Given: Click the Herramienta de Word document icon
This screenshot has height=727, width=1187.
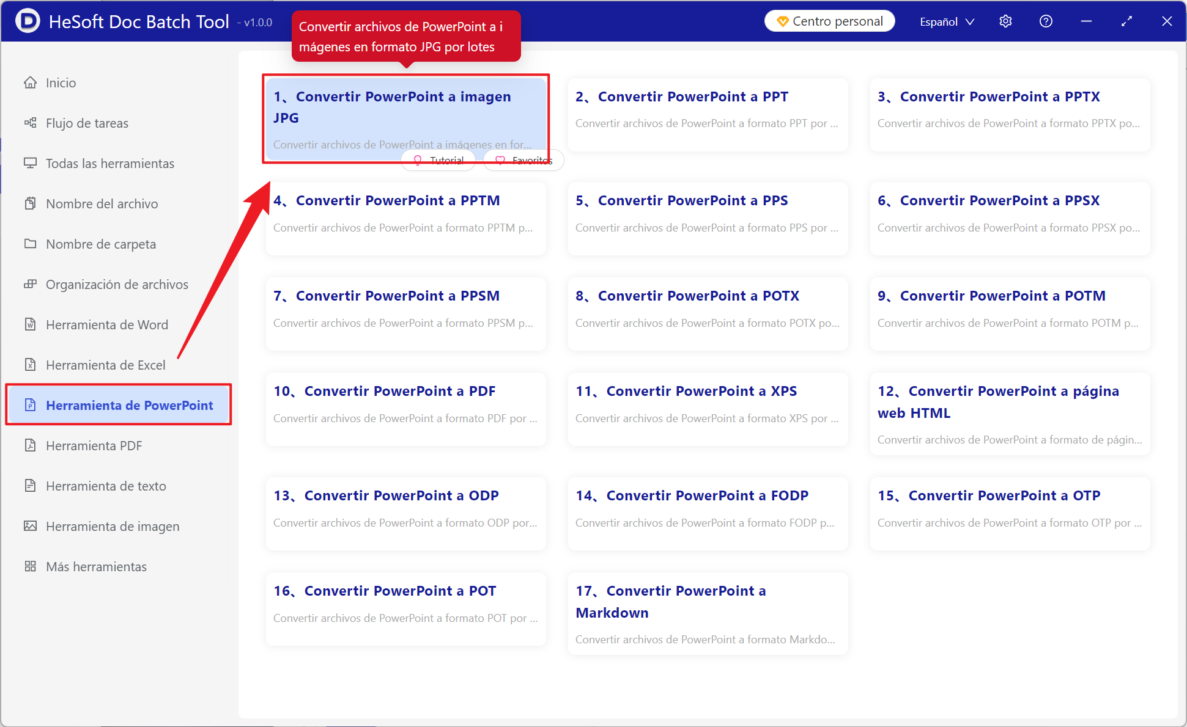Looking at the screenshot, I should coord(30,324).
